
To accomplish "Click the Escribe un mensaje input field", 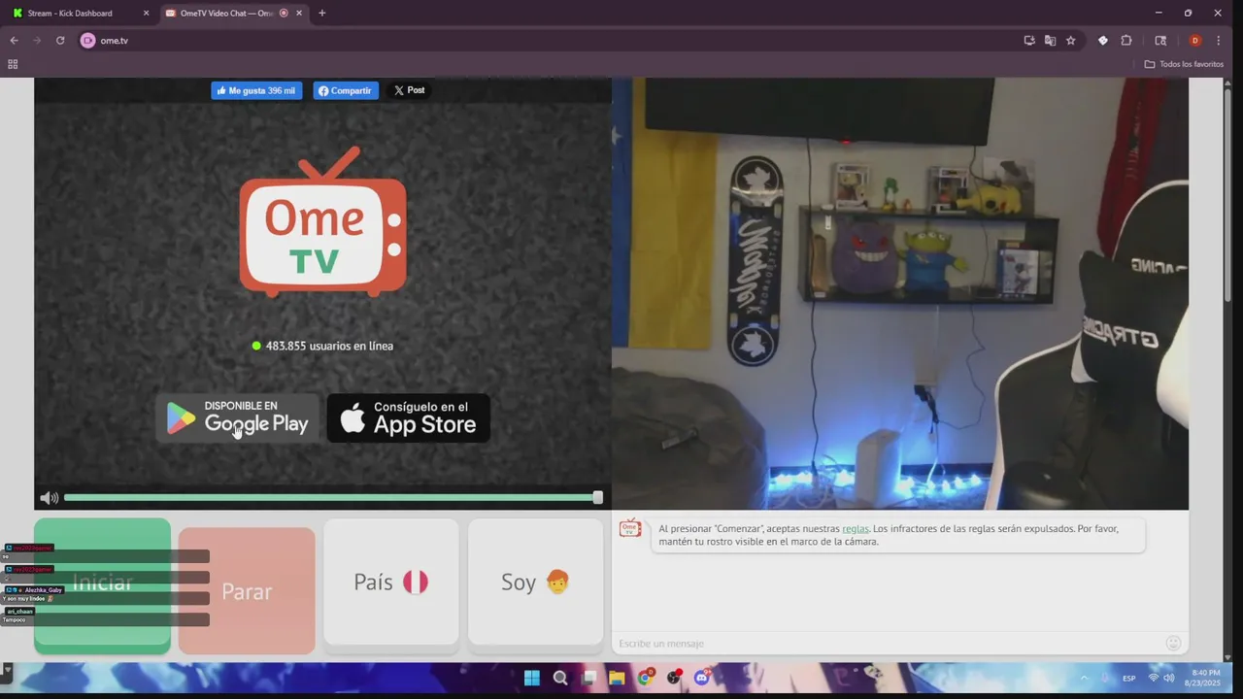I will 889,644.
